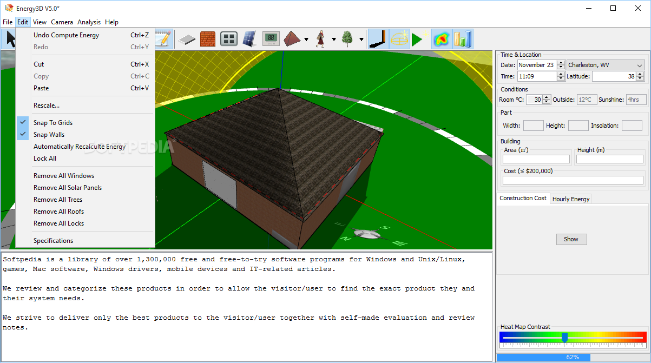Decrease room temperature with down stepper
The image size is (651, 363).
click(546, 102)
